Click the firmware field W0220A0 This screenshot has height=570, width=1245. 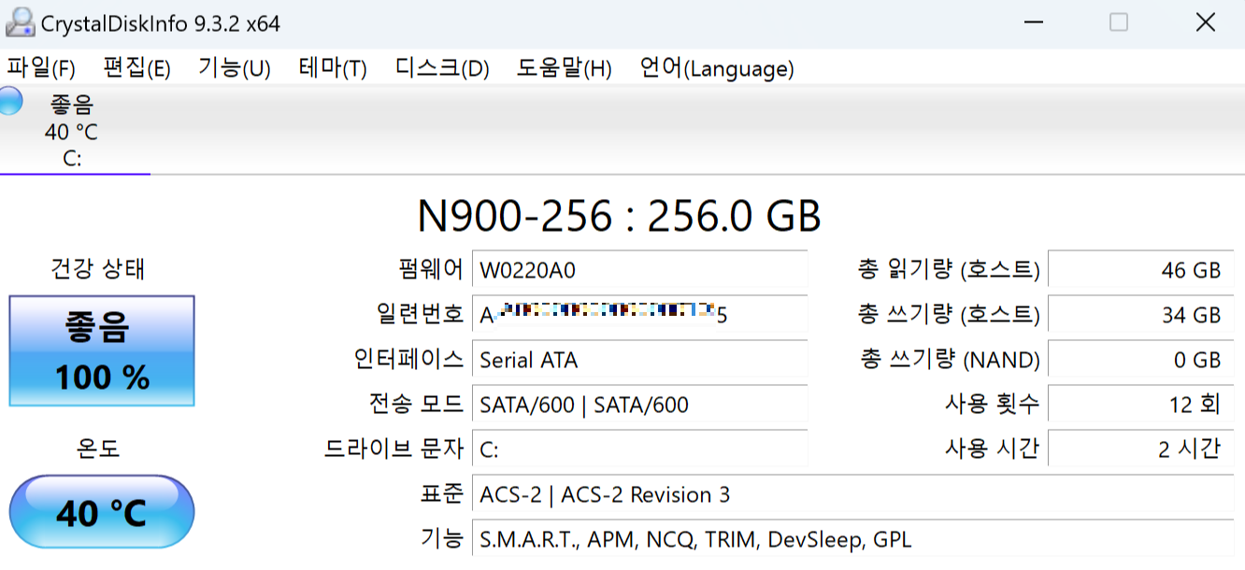(639, 270)
